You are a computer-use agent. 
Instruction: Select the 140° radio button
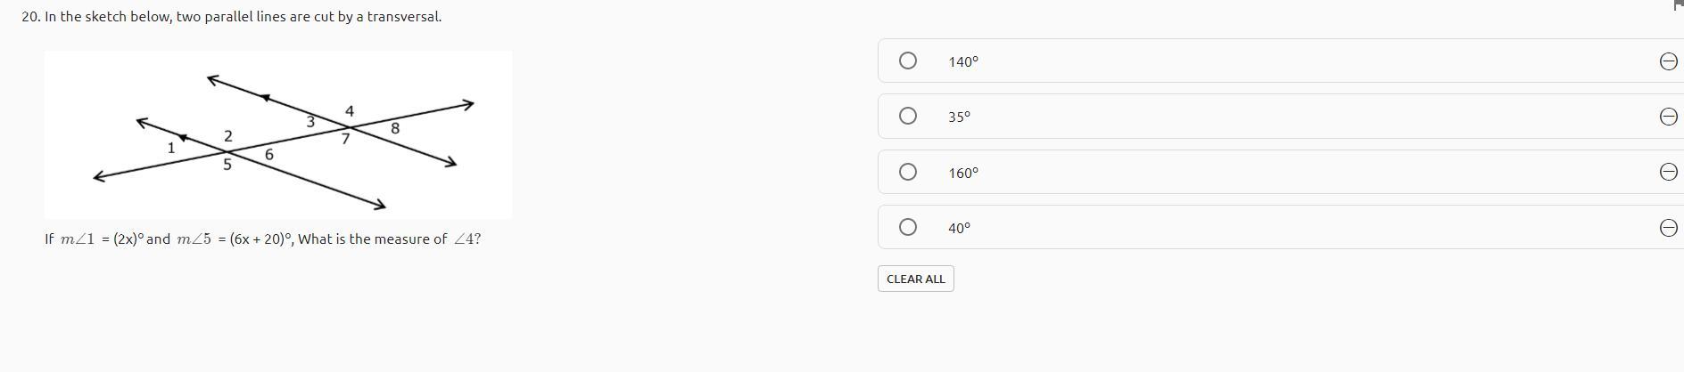tap(907, 61)
